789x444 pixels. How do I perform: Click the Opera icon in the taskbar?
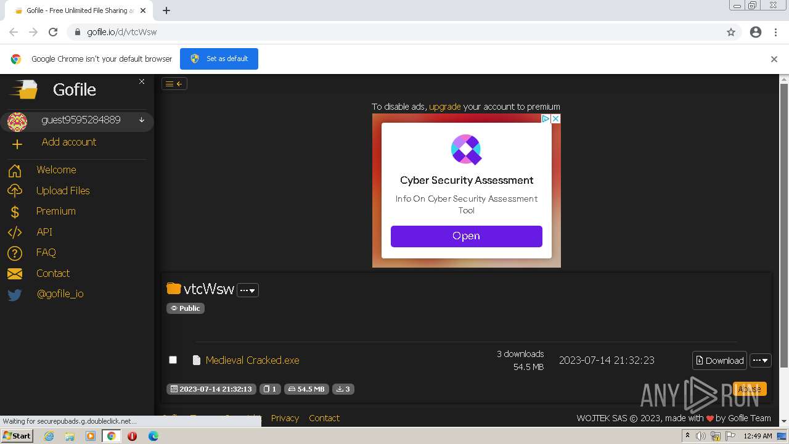coord(132,436)
